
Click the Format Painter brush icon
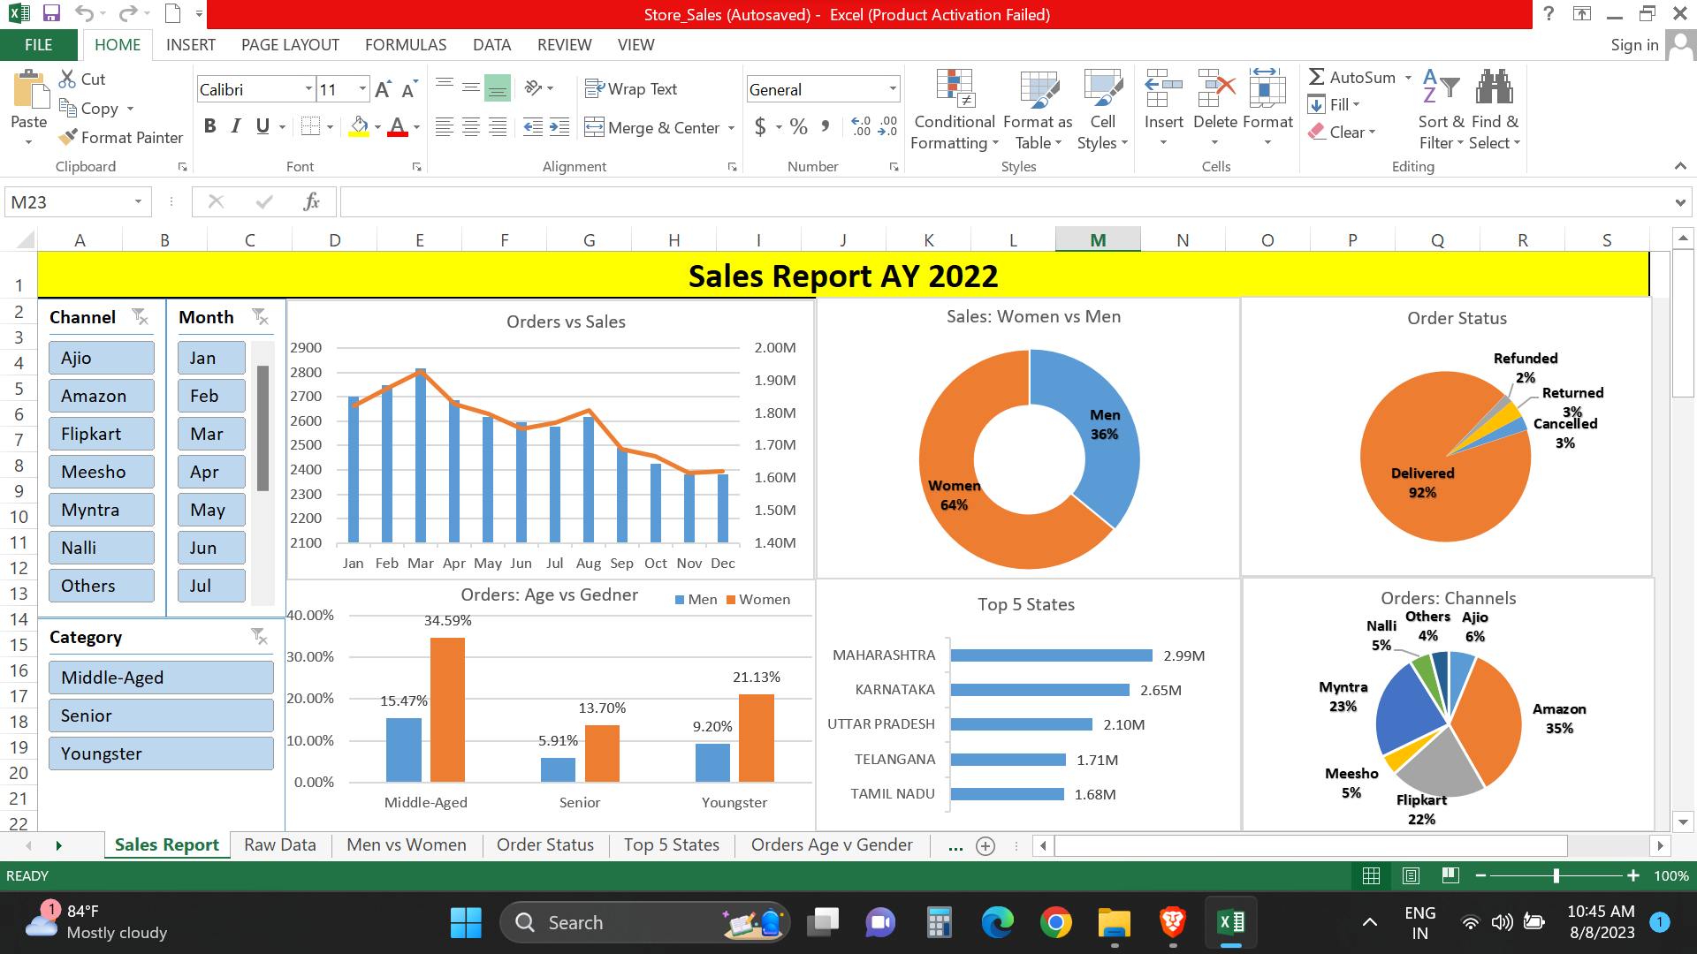68,138
